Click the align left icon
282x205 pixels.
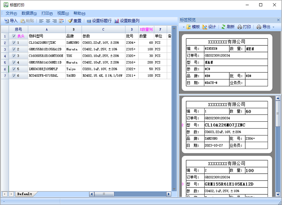point(41,21)
